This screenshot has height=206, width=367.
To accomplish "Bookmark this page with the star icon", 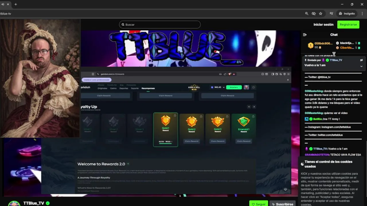I will tap(321, 13).
